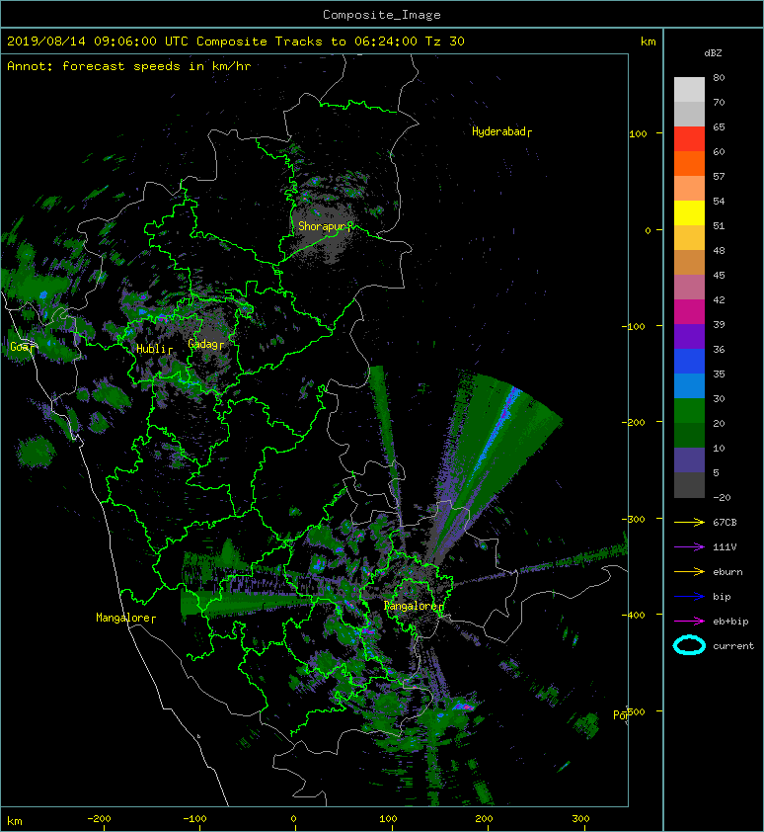Select the Mangalore city label
The image size is (764, 832).
pos(125,618)
